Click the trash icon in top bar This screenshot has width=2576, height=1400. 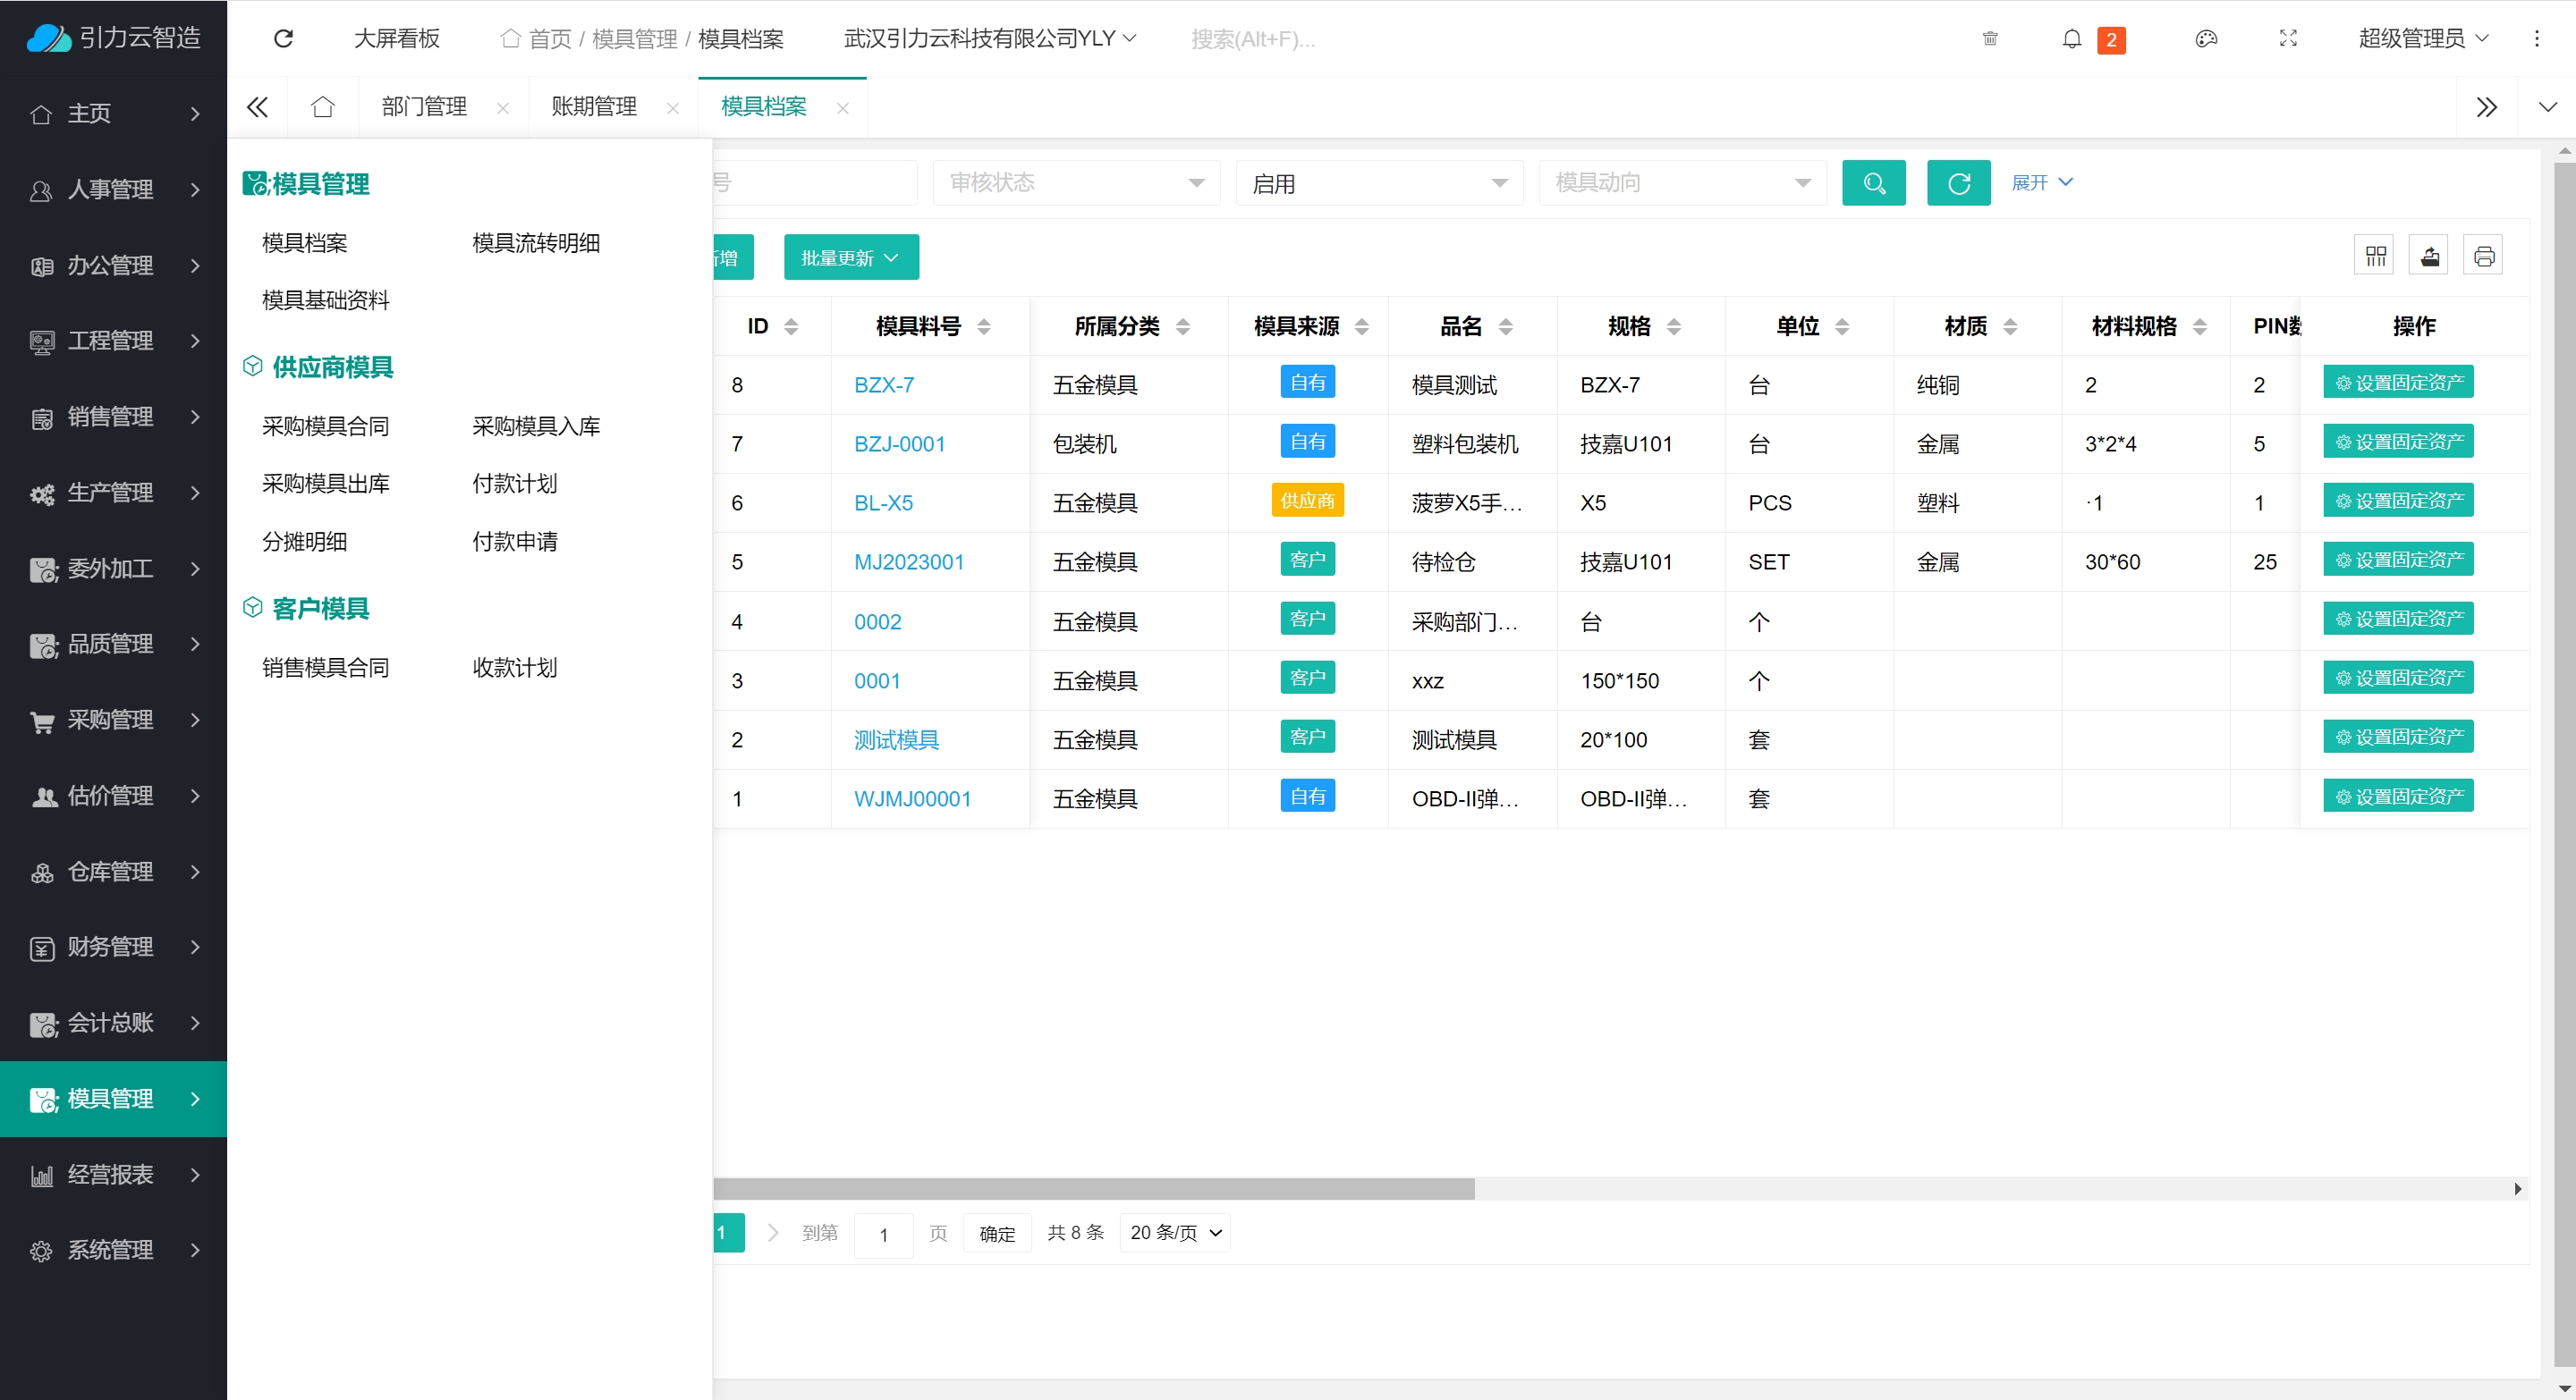pos(1989,39)
